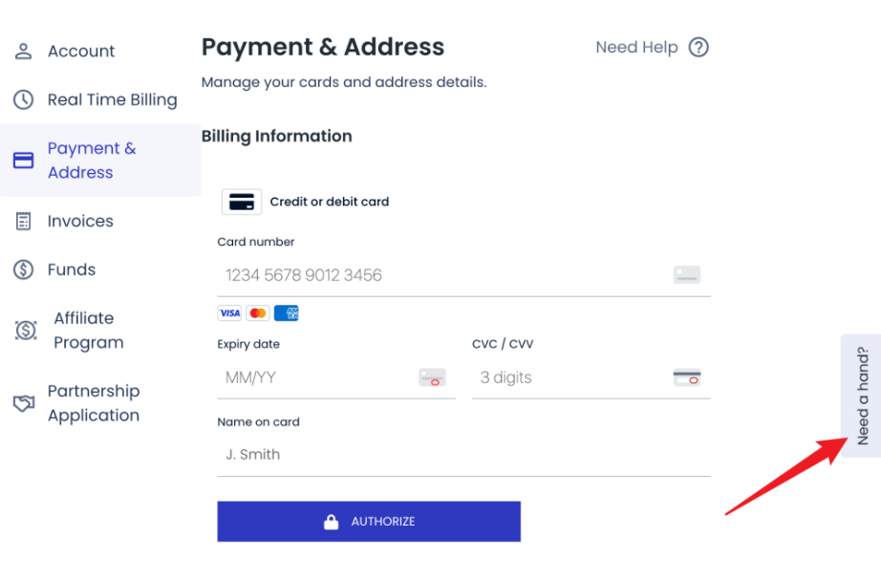Click the Real Time Billing clock icon
Screen dimensions: 881x581
pos(24,99)
